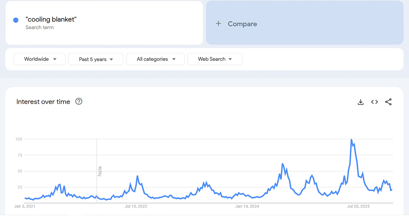
Task: Click the Past 5 years dropdown arrow
Action: coord(112,59)
